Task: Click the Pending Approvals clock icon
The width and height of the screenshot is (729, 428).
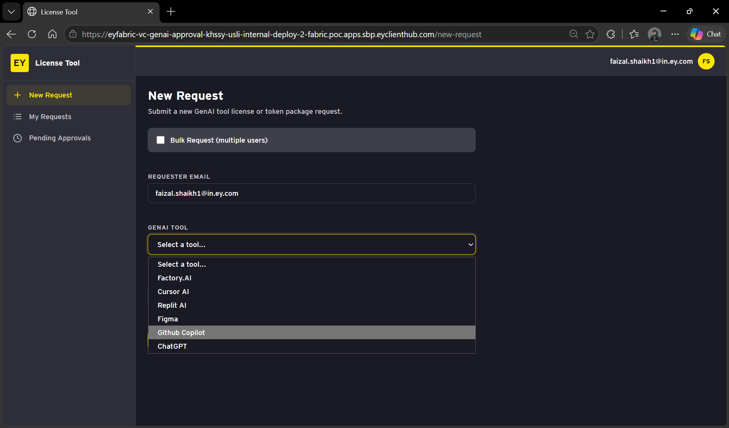Action: 17,138
